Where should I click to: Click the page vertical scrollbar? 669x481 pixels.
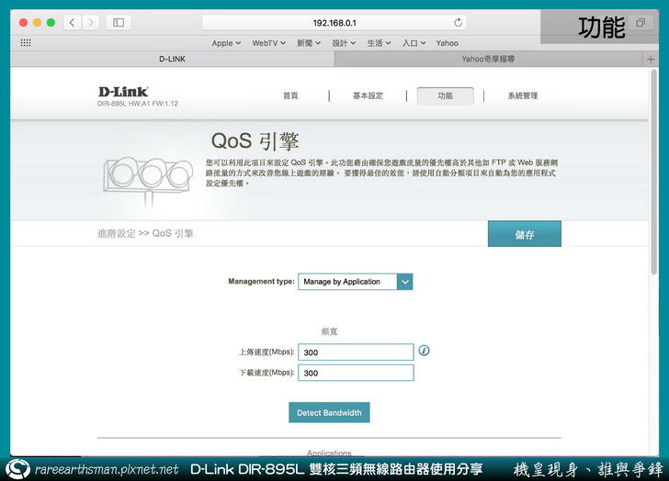(x=654, y=173)
